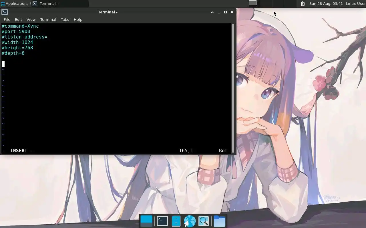Launch Web Browser globe icon in dock
Viewport: 366px width, 228px height.
(x=190, y=221)
